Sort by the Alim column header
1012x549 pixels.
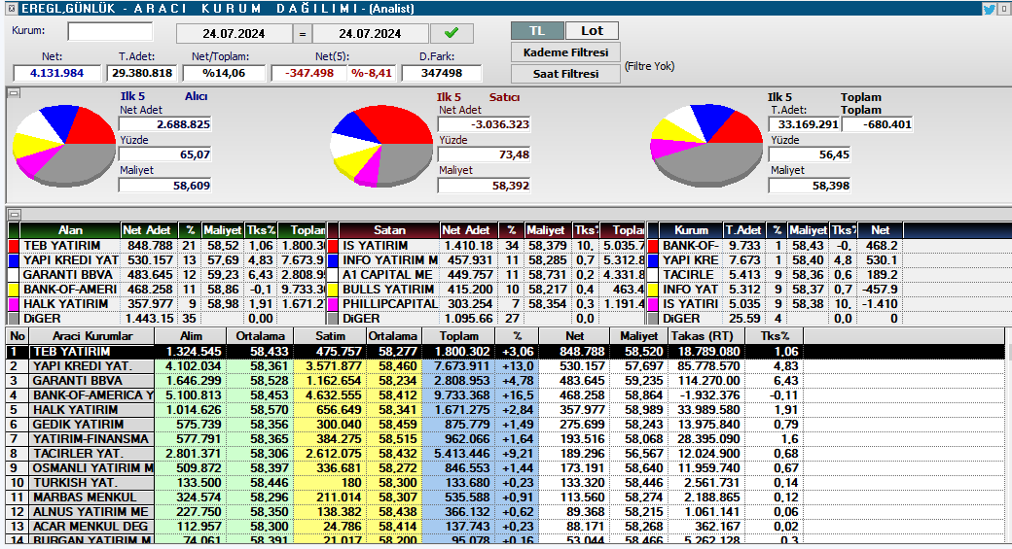point(191,335)
